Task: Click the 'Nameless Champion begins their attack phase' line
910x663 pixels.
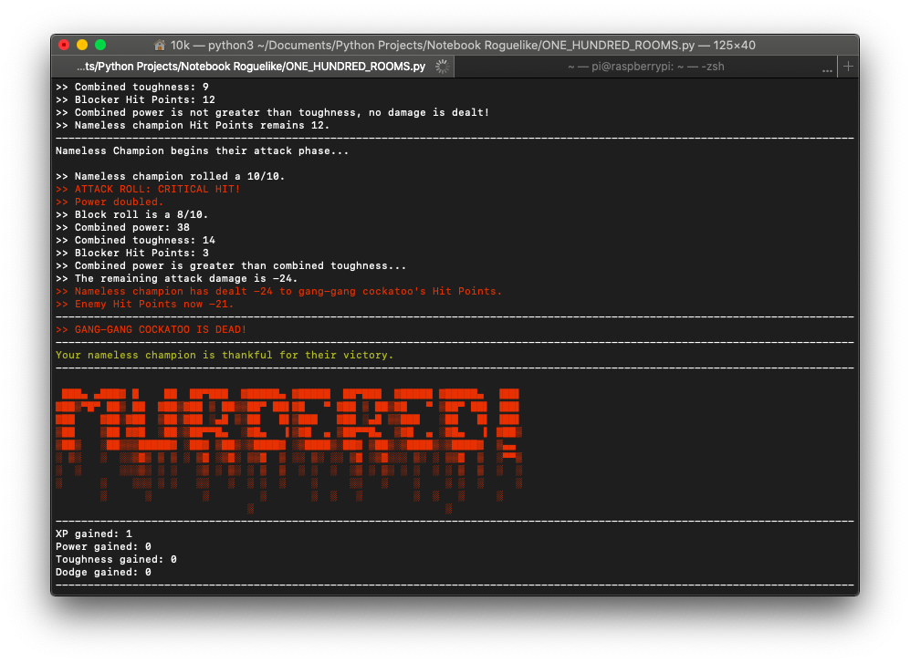Action: (202, 150)
